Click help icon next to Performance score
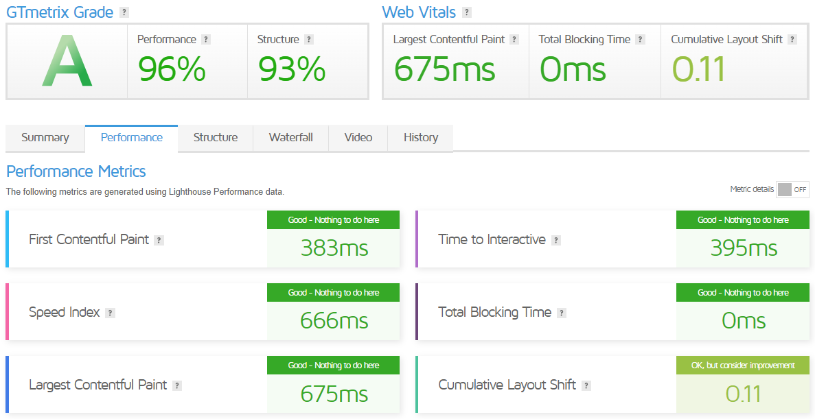The image size is (815, 419). (x=206, y=40)
